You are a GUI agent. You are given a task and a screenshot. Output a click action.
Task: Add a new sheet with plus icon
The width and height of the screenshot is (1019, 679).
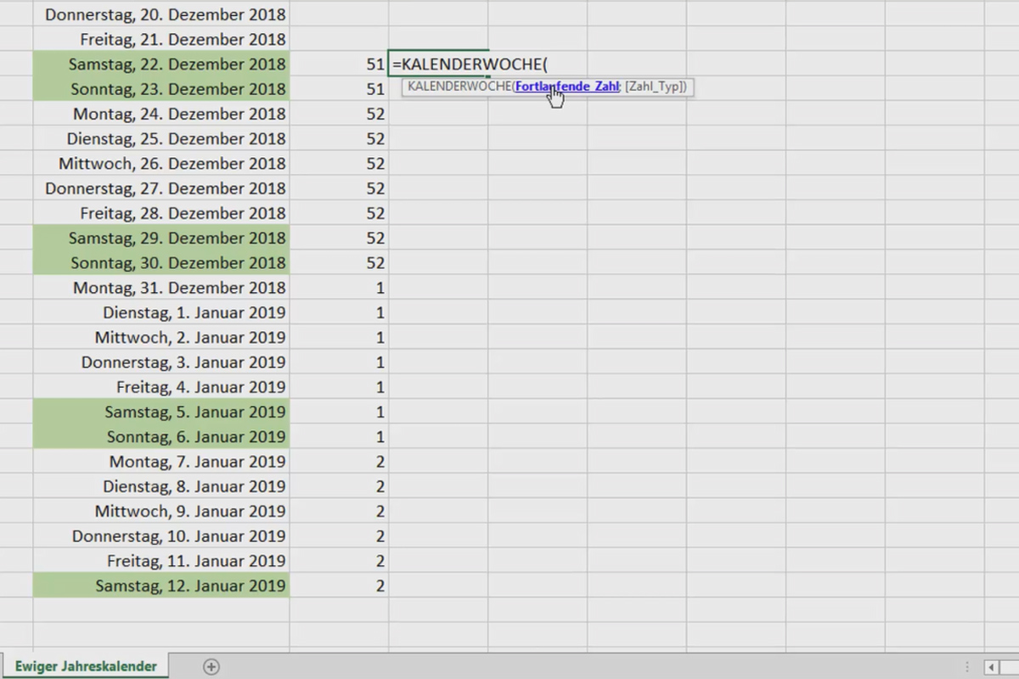pos(211,667)
